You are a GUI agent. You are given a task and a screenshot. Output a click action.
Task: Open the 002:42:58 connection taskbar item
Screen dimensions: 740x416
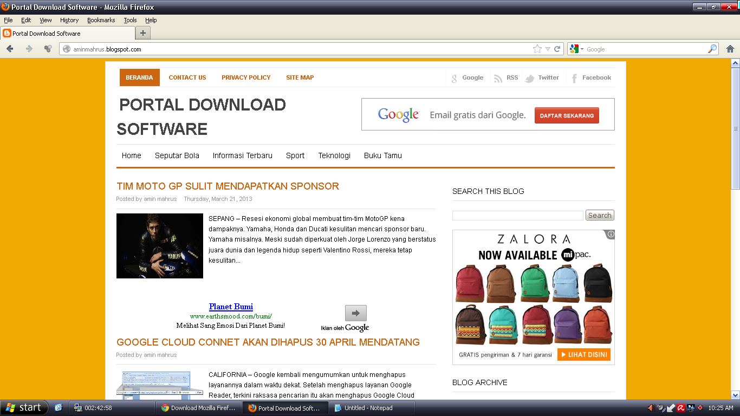112,408
